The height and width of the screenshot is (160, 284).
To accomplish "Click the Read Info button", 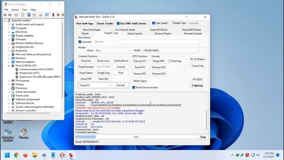I will pos(86,61).
